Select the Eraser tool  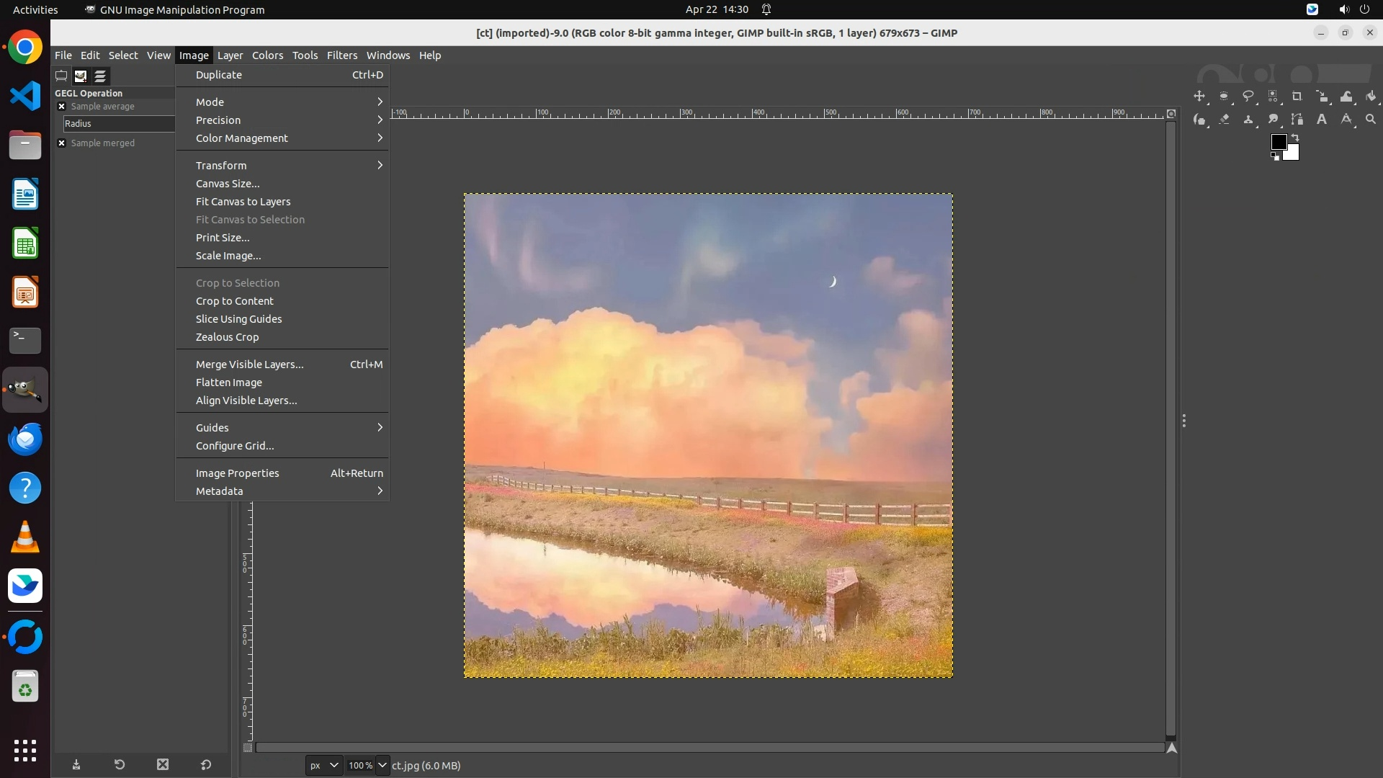[1224, 120]
